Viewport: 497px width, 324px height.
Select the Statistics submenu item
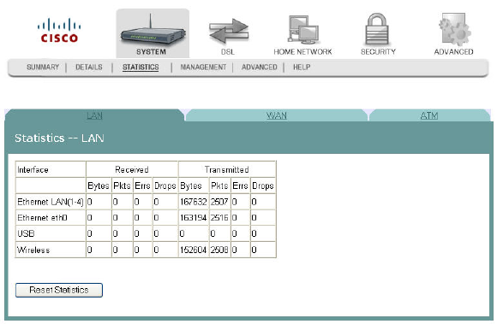(x=141, y=67)
